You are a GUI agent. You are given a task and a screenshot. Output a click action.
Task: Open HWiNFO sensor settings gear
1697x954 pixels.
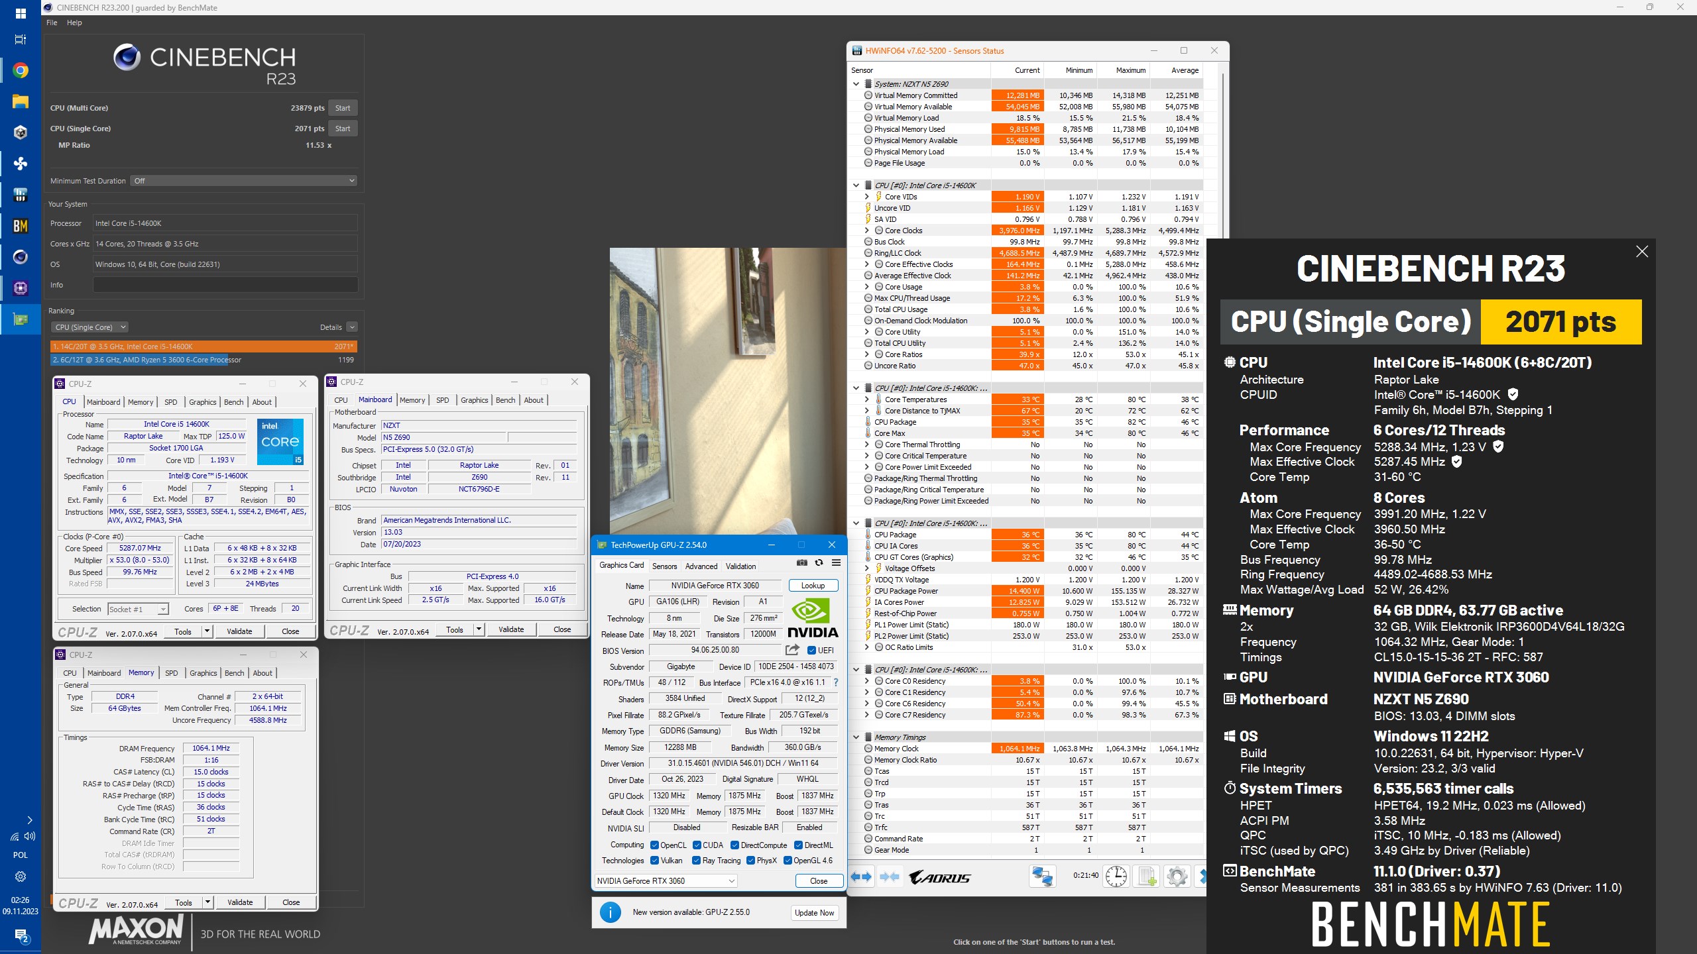(1177, 876)
